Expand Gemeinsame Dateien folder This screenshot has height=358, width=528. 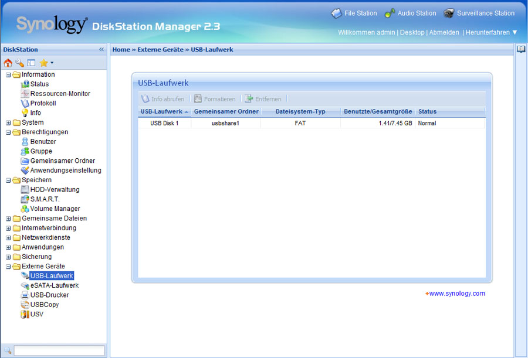8,219
